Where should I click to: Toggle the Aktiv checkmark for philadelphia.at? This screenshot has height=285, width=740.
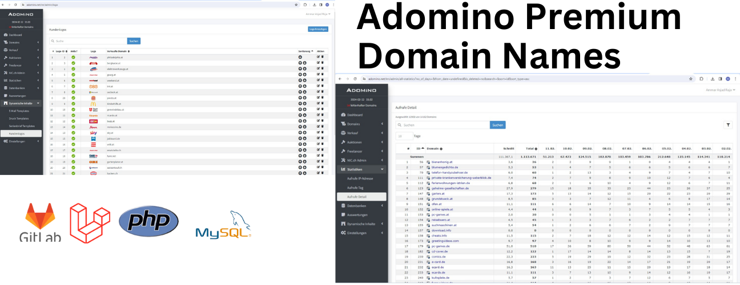[73, 57]
